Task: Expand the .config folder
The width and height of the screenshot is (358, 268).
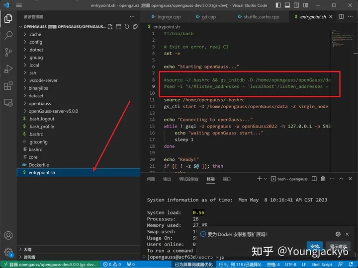Action: pyautogui.click(x=79, y=42)
